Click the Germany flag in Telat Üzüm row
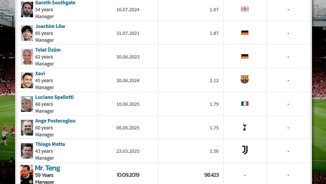Image resolution: width=326 pixels, height=184 pixels. [x=245, y=56]
